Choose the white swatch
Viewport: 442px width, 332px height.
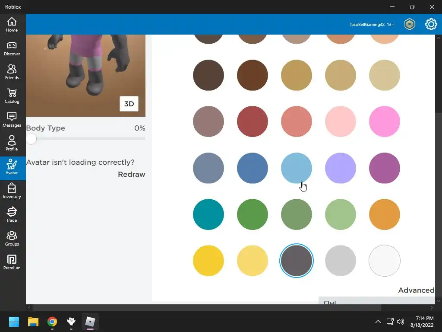click(385, 261)
